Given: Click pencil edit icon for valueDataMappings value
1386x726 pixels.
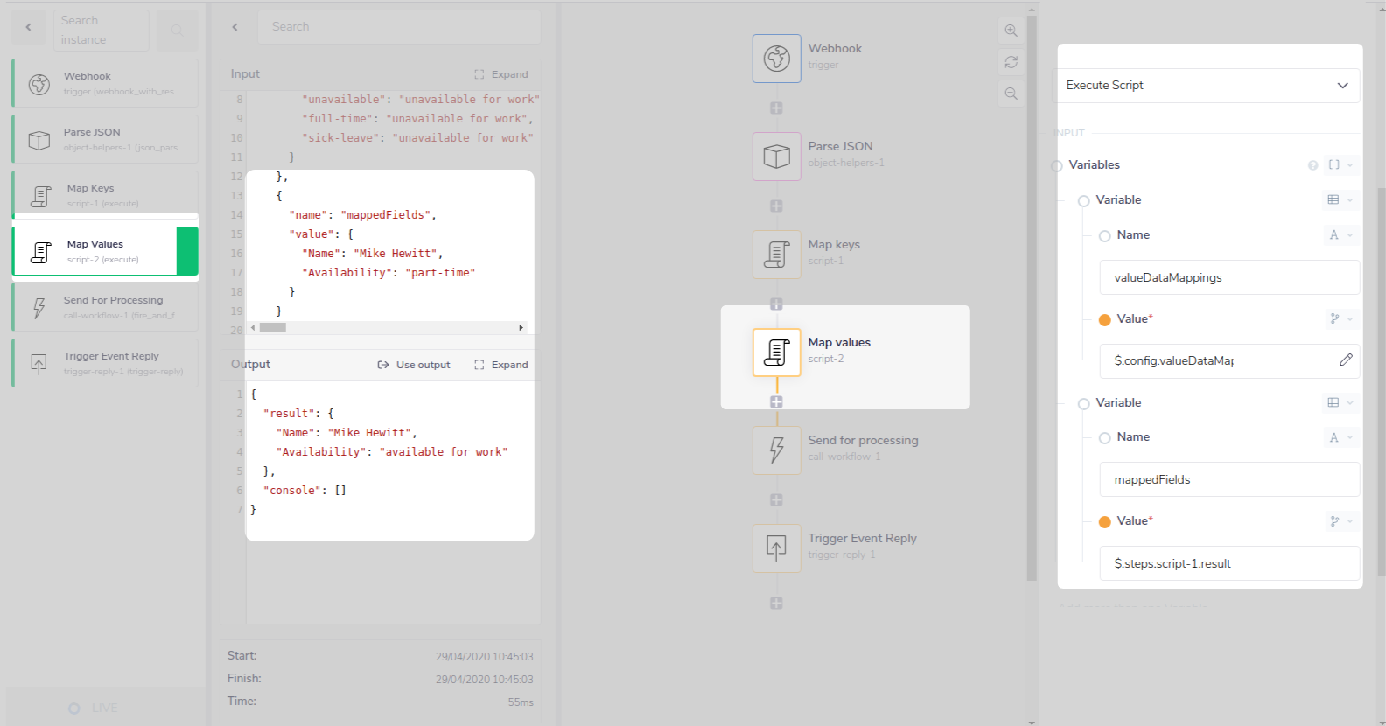Looking at the screenshot, I should point(1346,360).
